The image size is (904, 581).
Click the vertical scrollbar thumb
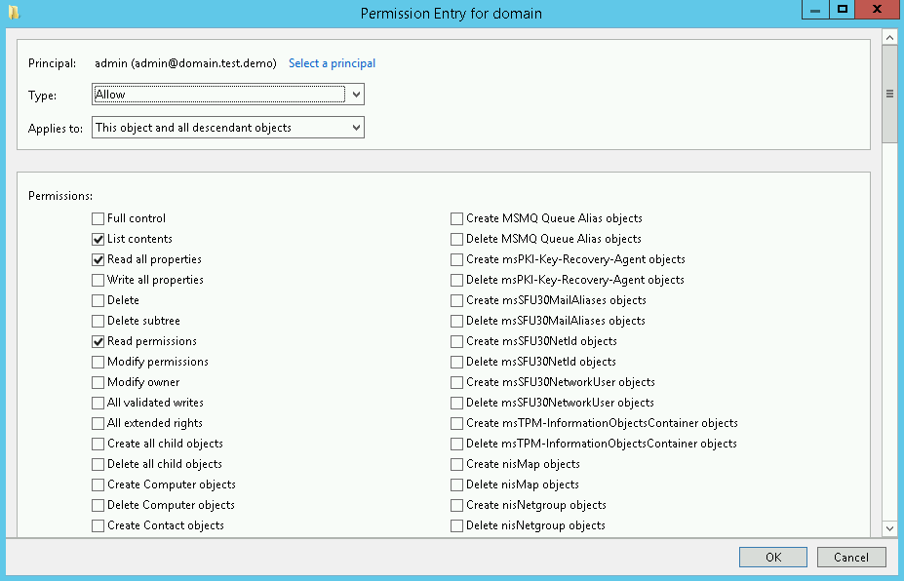coord(889,94)
